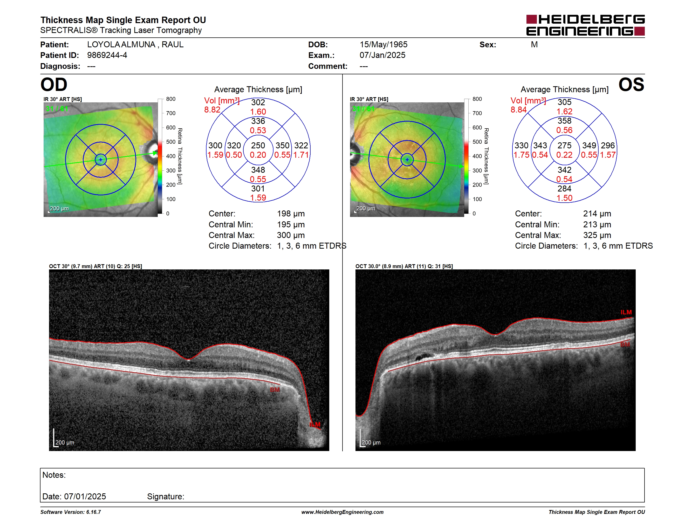685x530 pixels.
Task: Select OD outer right sector value 322
Action: point(301,145)
